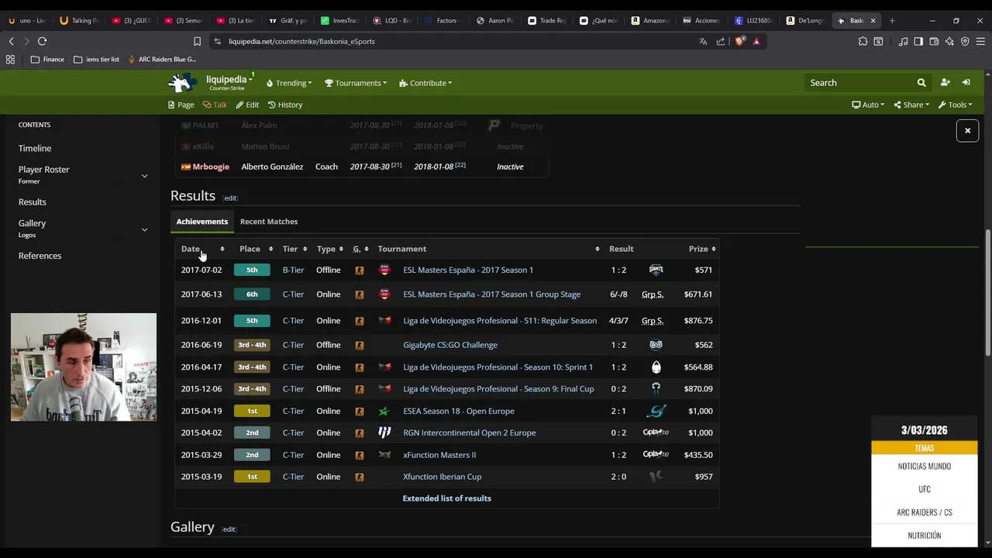
Task: Open the browser extensions puzzle icon
Action: point(863,41)
